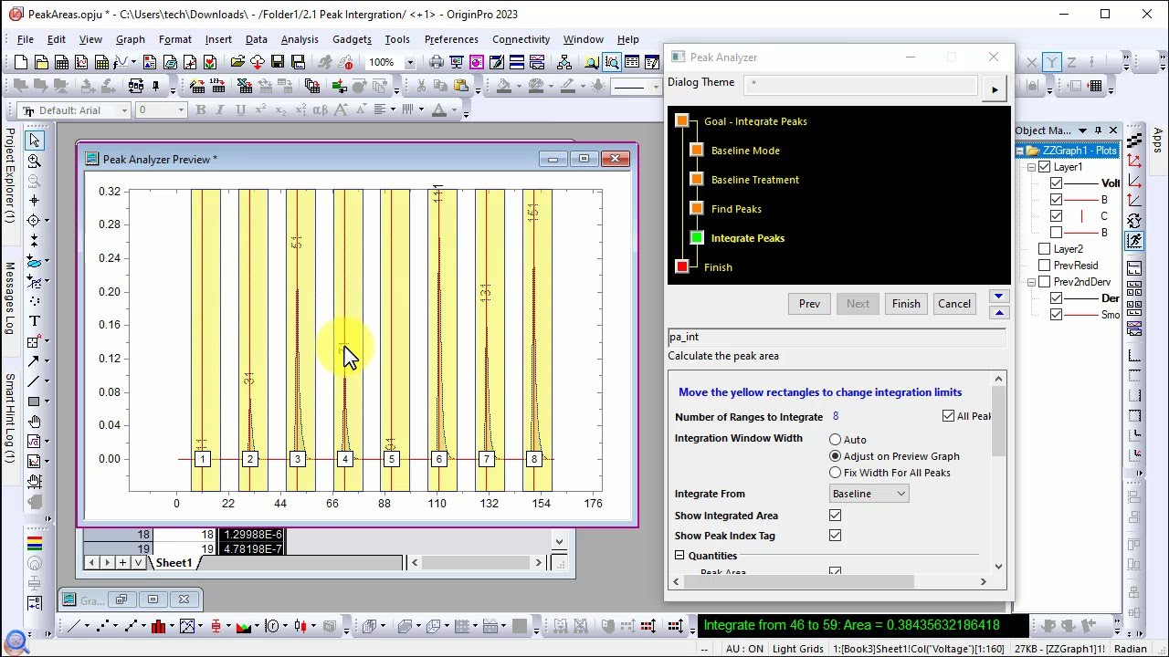
Task: Toggle the Italic formatting button
Action: click(x=220, y=110)
